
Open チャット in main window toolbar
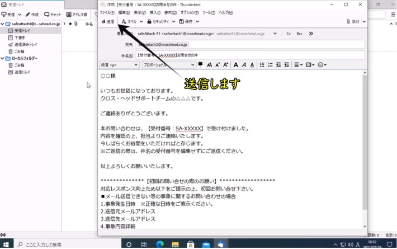[53, 15]
